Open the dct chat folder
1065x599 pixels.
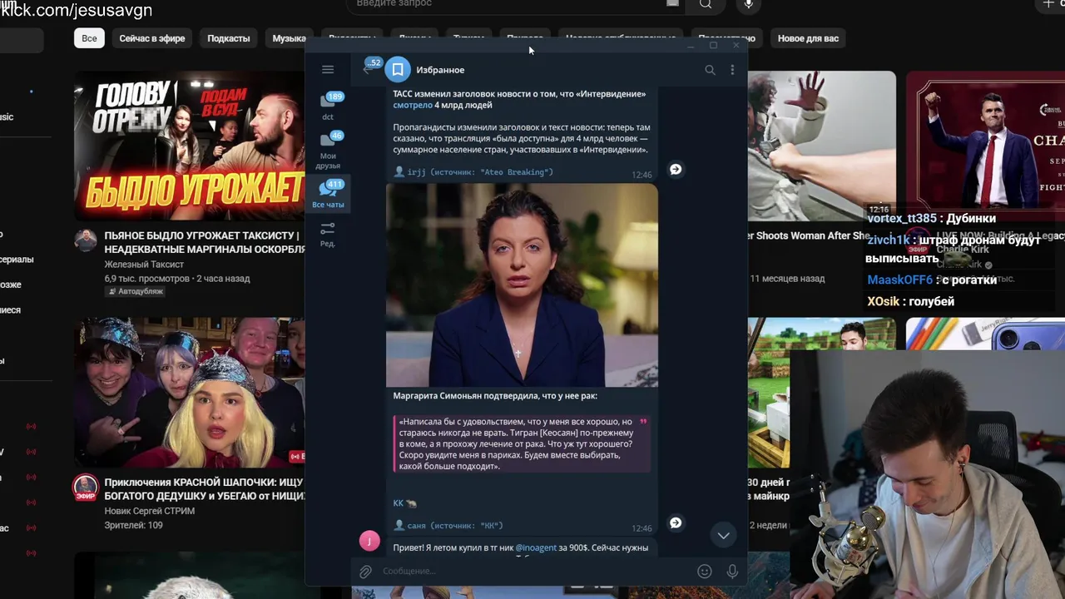coord(328,106)
